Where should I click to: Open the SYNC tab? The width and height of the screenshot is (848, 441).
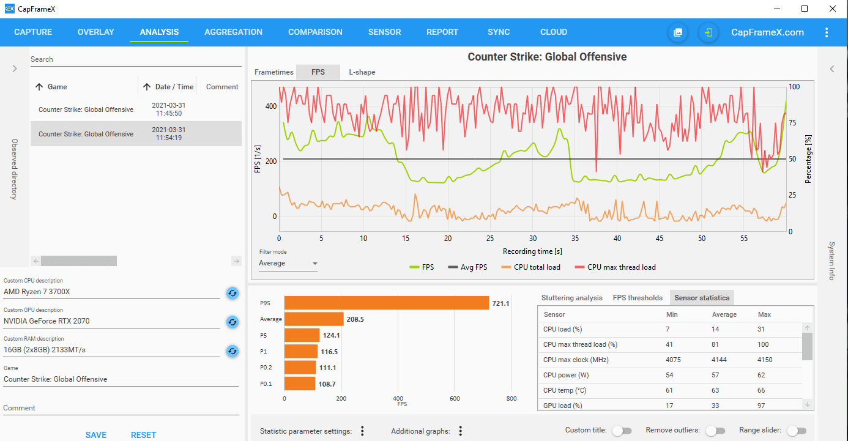pos(499,32)
